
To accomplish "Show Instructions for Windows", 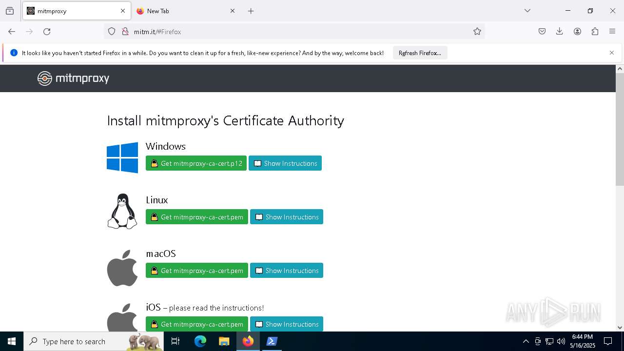I will pyautogui.click(x=285, y=163).
